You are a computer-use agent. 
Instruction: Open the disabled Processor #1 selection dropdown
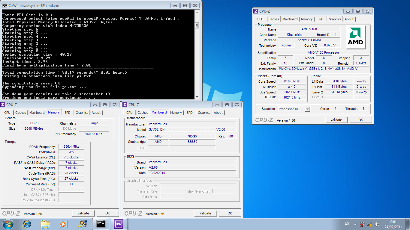294,109
